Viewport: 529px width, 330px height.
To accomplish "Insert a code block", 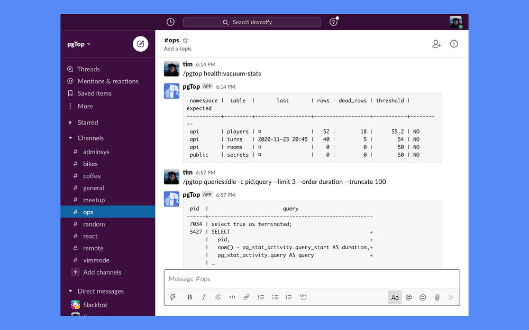I will (x=303, y=297).
